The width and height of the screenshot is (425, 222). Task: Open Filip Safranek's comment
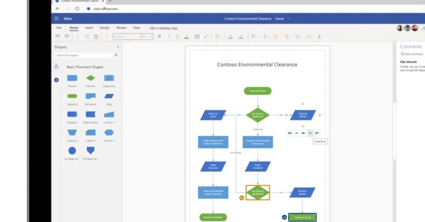(x=412, y=66)
